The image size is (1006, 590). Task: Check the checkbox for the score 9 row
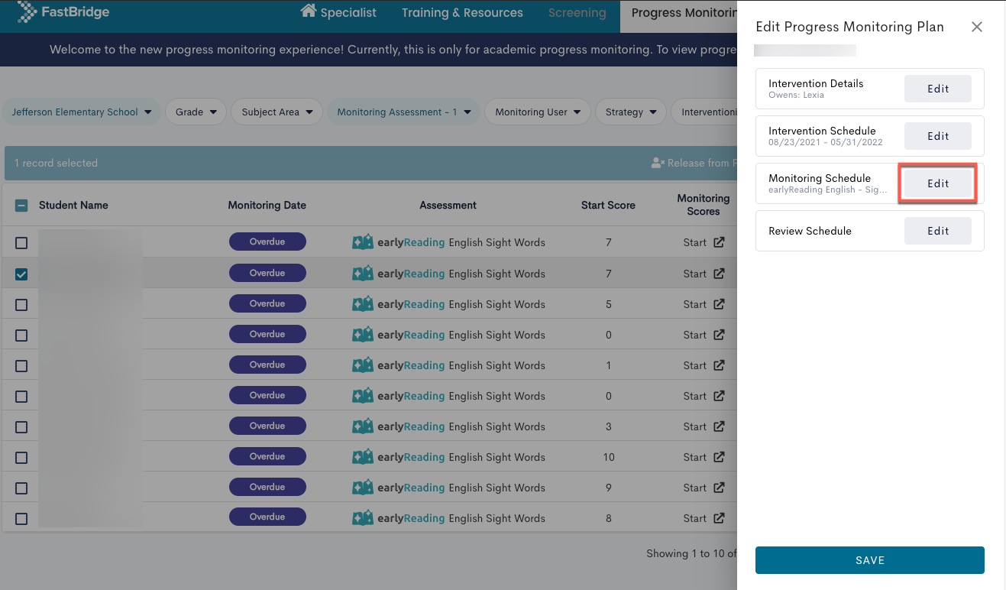point(21,488)
